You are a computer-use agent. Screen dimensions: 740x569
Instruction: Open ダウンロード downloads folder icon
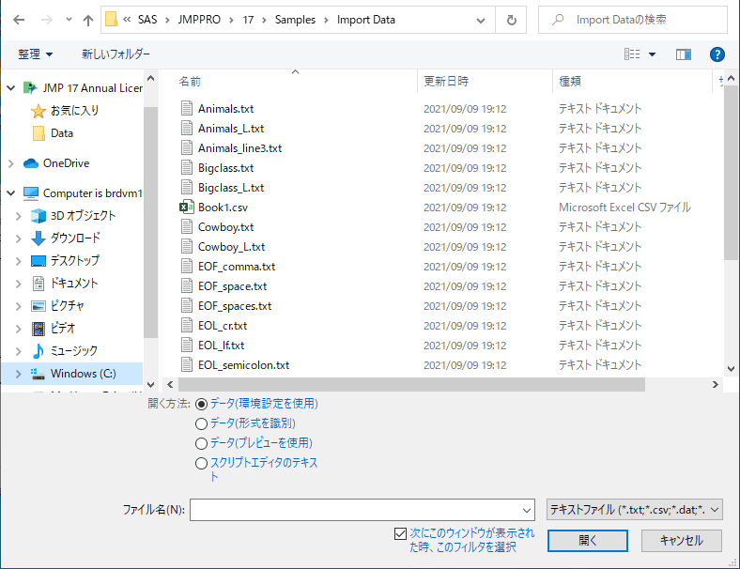(x=39, y=238)
